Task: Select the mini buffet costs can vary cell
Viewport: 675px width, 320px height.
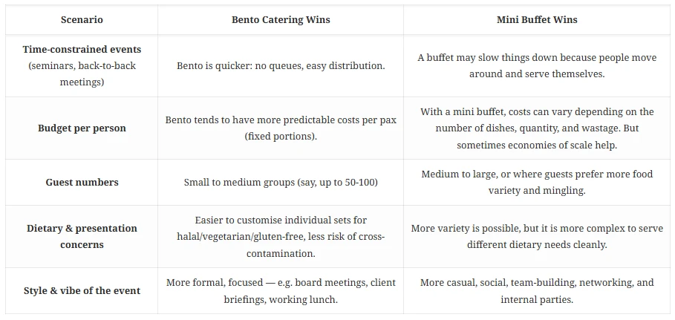Action: (536, 128)
